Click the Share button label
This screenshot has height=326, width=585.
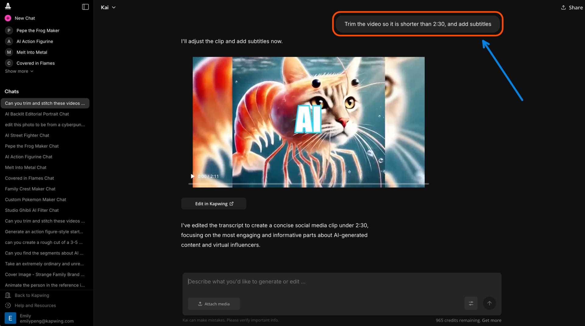(576, 7)
